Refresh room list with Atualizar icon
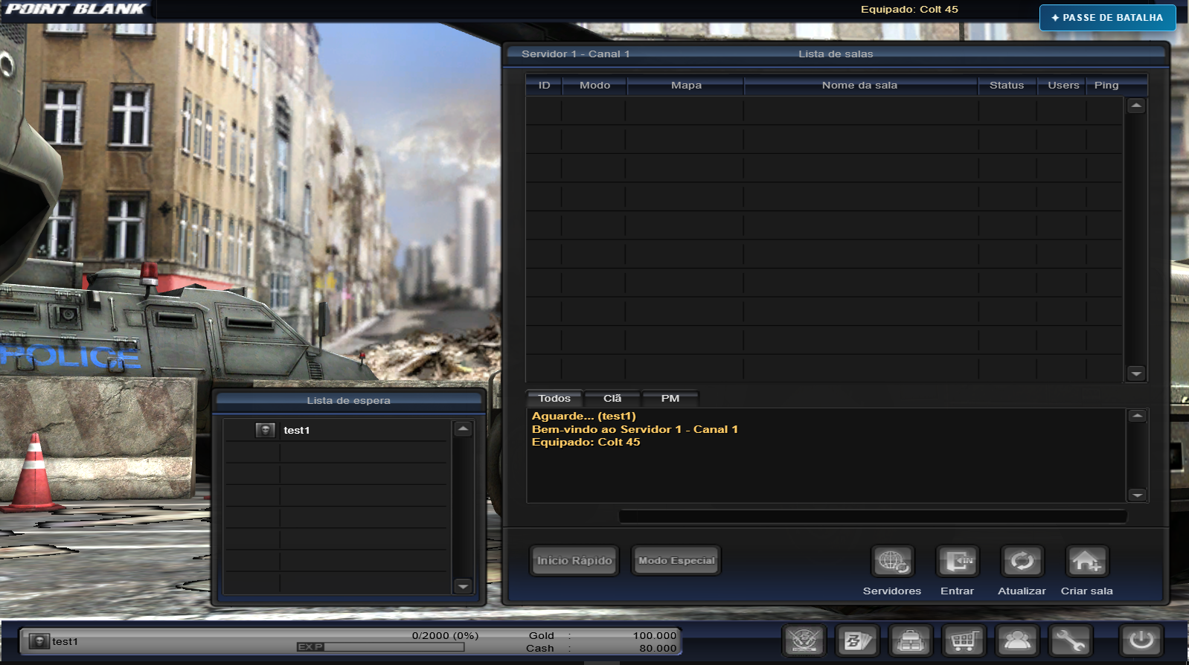Screen dimensions: 1189x665 [1022, 561]
